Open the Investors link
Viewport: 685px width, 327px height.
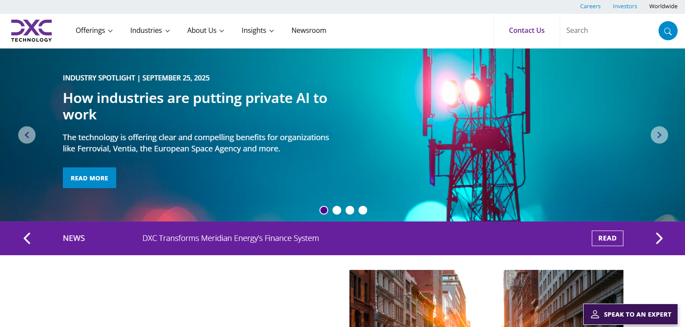tap(625, 6)
